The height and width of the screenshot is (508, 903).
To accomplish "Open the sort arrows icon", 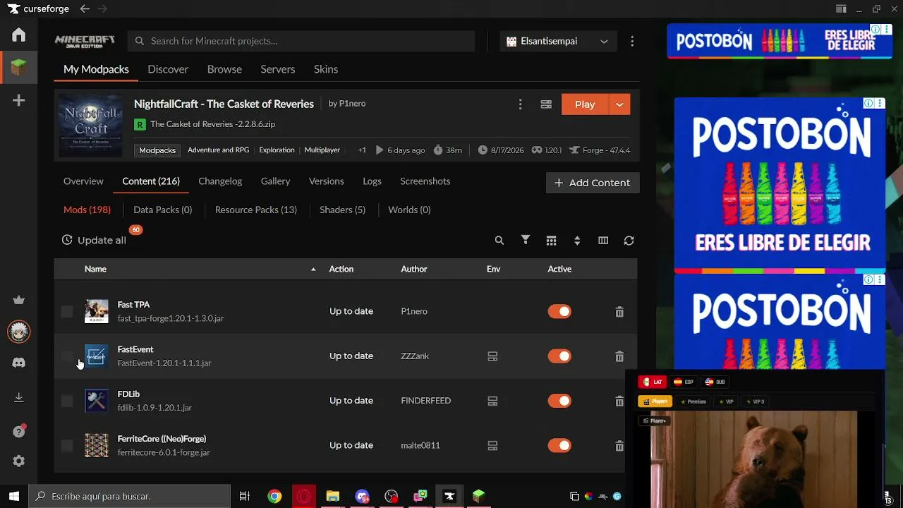I will click(x=577, y=241).
